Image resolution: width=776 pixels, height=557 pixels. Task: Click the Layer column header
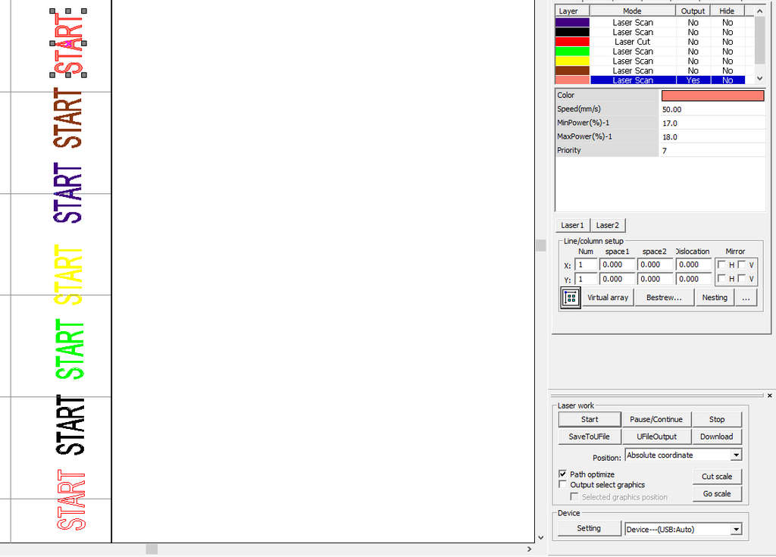tap(572, 11)
